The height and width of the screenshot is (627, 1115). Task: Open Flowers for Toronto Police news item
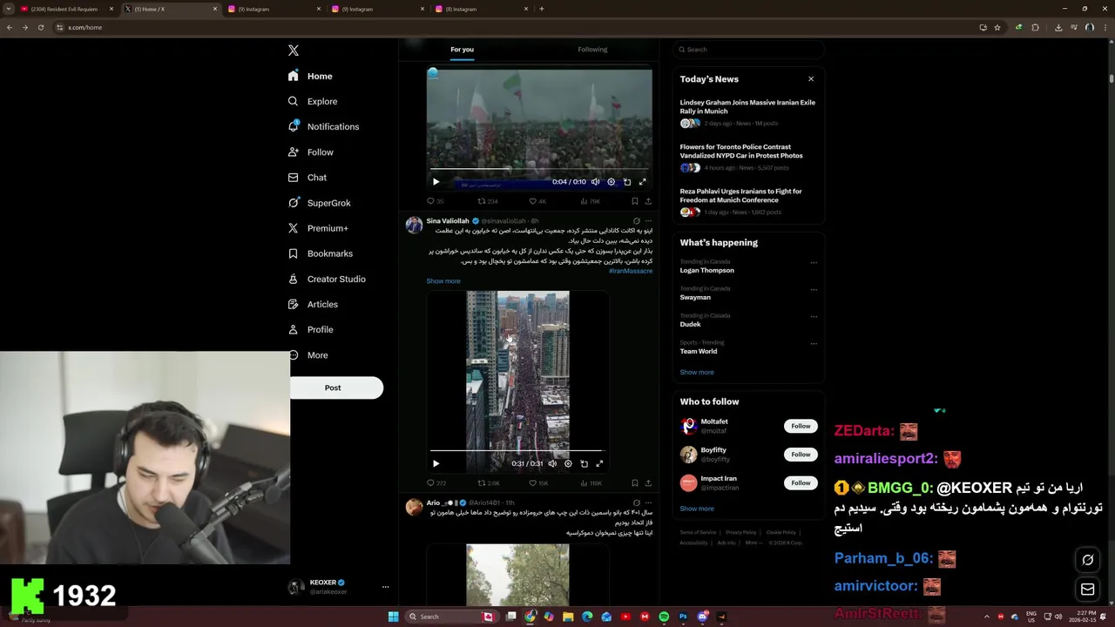click(x=747, y=157)
